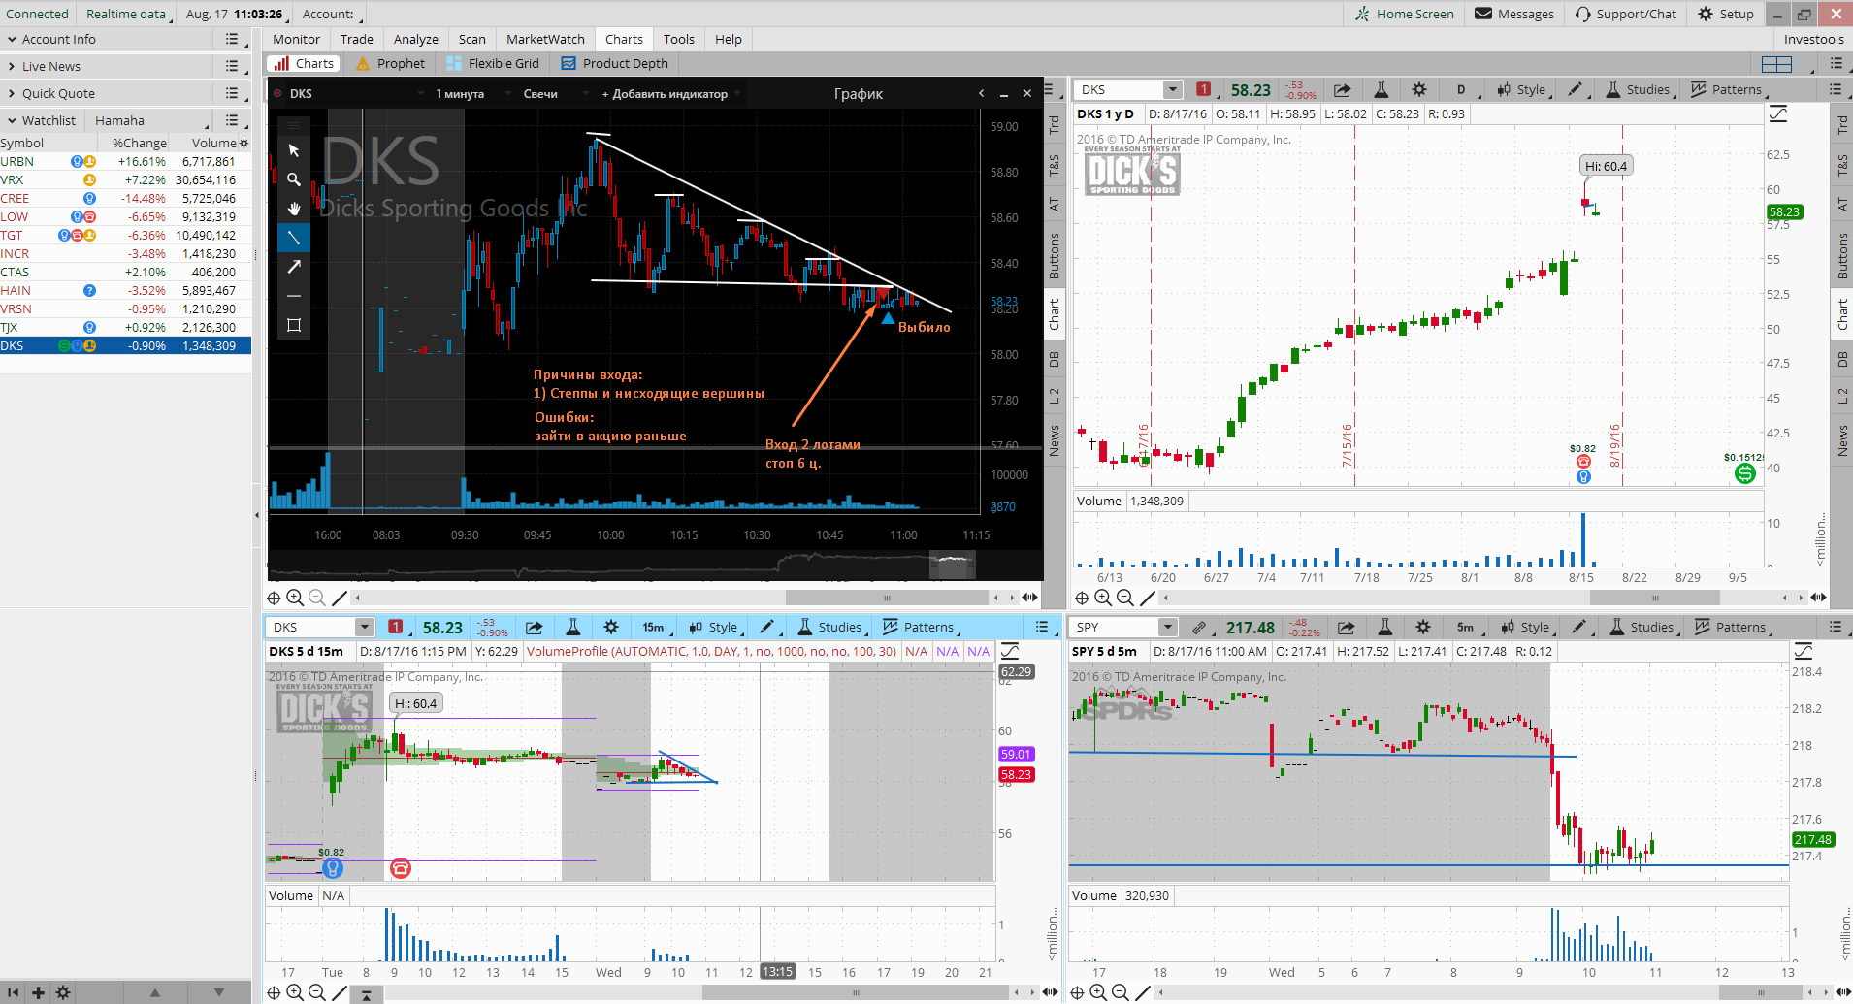Viewport: 1853px width, 1004px height.
Task: Switch to the Product Depth subtab
Action: pyautogui.click(x=615, y=63)
